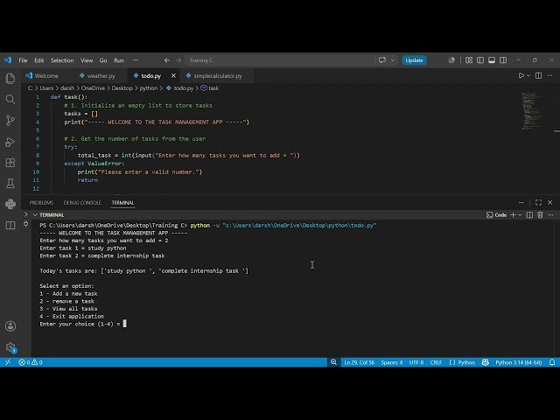560x420 pixels.
Task: Switch to PROBLEMS panel tab
Action: 41,202
